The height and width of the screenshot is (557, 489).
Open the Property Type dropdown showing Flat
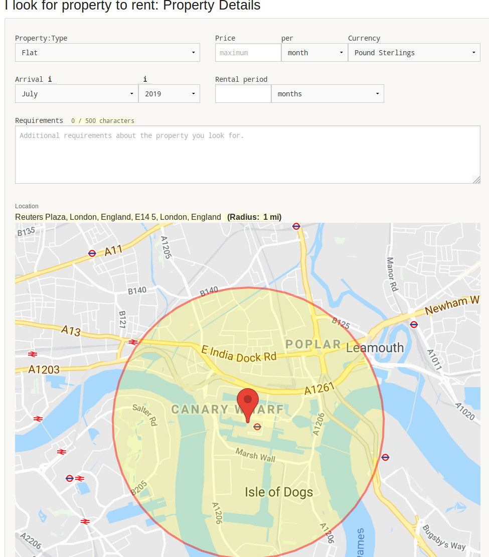click(x=107, y=53)
